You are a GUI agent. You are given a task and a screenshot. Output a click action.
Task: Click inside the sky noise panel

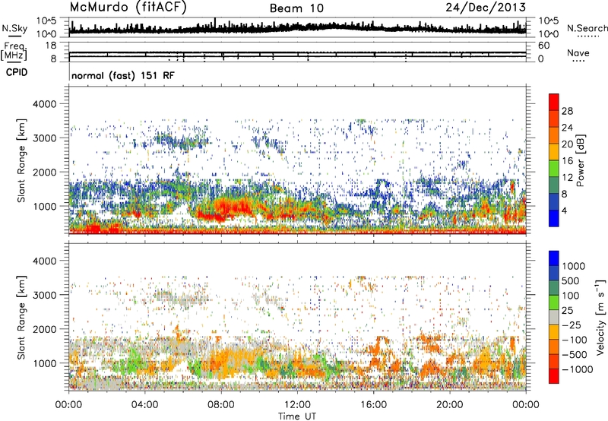(x=297, y=27)
